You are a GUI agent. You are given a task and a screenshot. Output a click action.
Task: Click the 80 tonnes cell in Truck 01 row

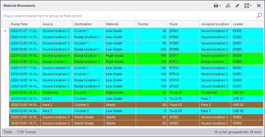point(152,92)
